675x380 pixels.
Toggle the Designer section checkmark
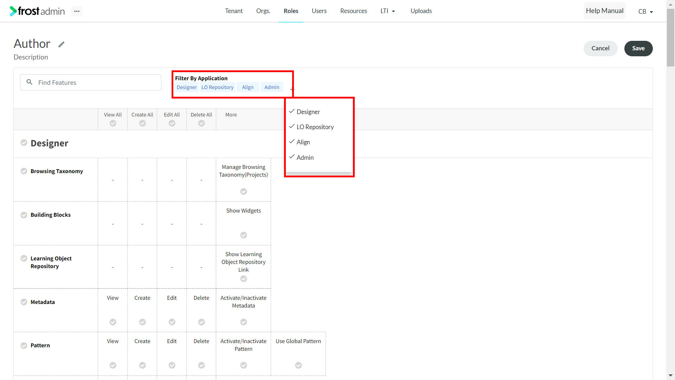click(x=24, y=142)
